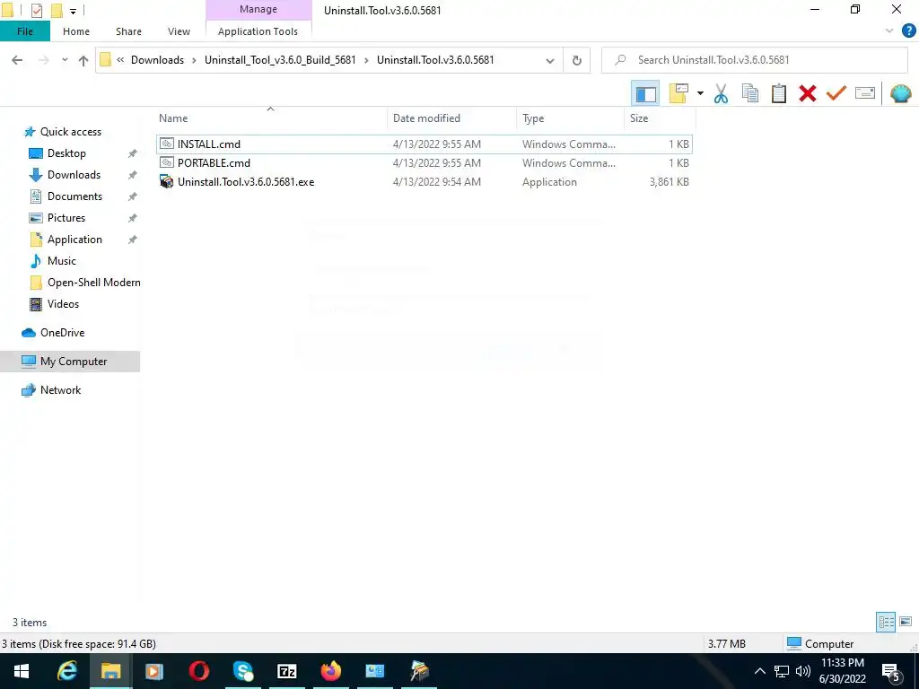919x689 pixels.
Task: Open address bar history dropdown
Action: pos(550,60)
